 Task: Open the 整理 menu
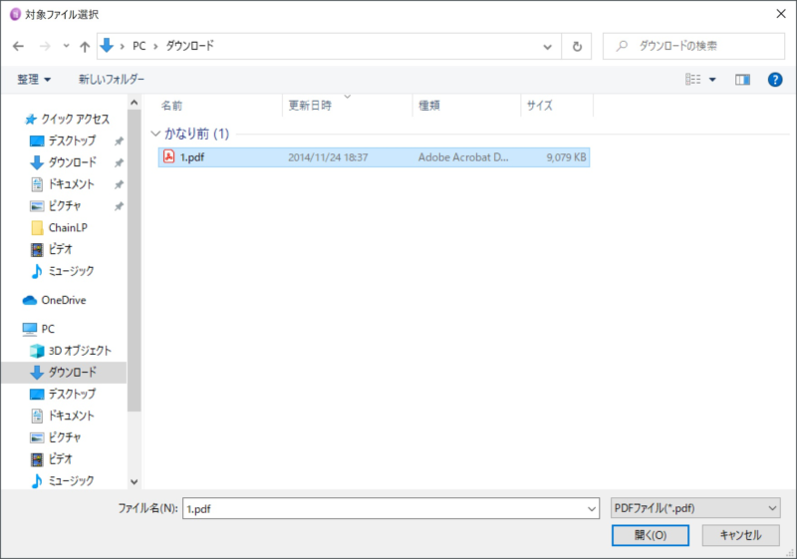click(34, 80)
